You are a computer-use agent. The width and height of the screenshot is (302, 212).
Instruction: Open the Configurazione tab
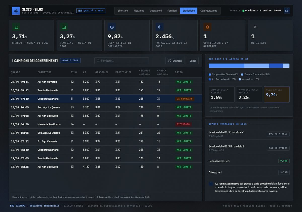209,11
